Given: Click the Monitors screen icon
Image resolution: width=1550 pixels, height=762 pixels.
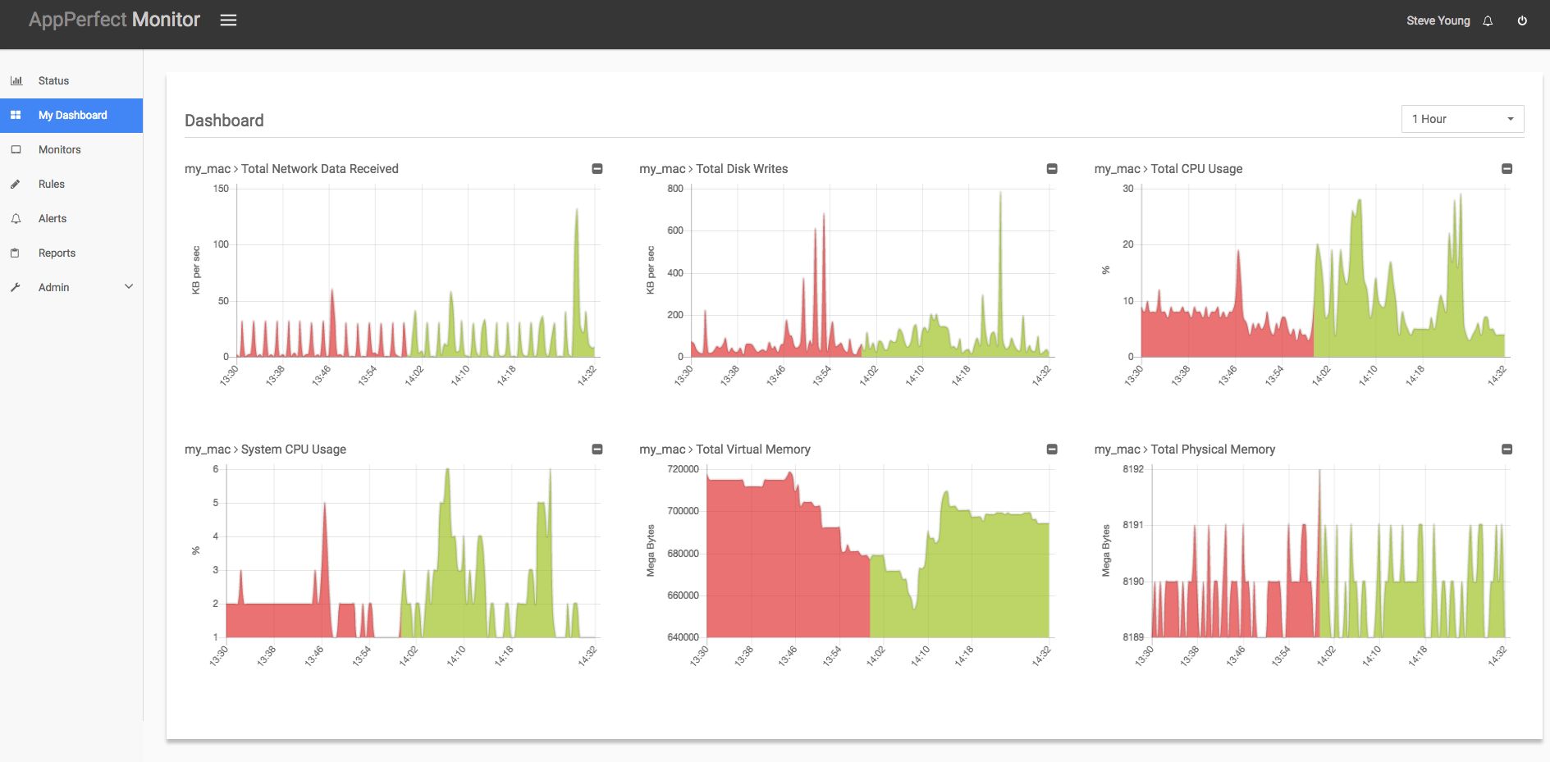Looking at the screenshot, I should (x=16, y=149).
